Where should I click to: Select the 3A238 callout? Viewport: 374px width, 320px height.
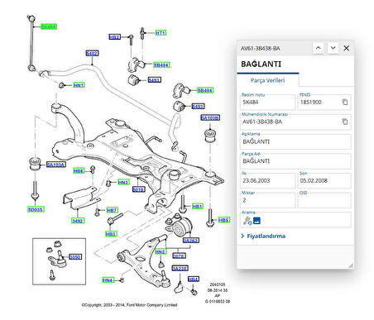click(x=180, y=268)
